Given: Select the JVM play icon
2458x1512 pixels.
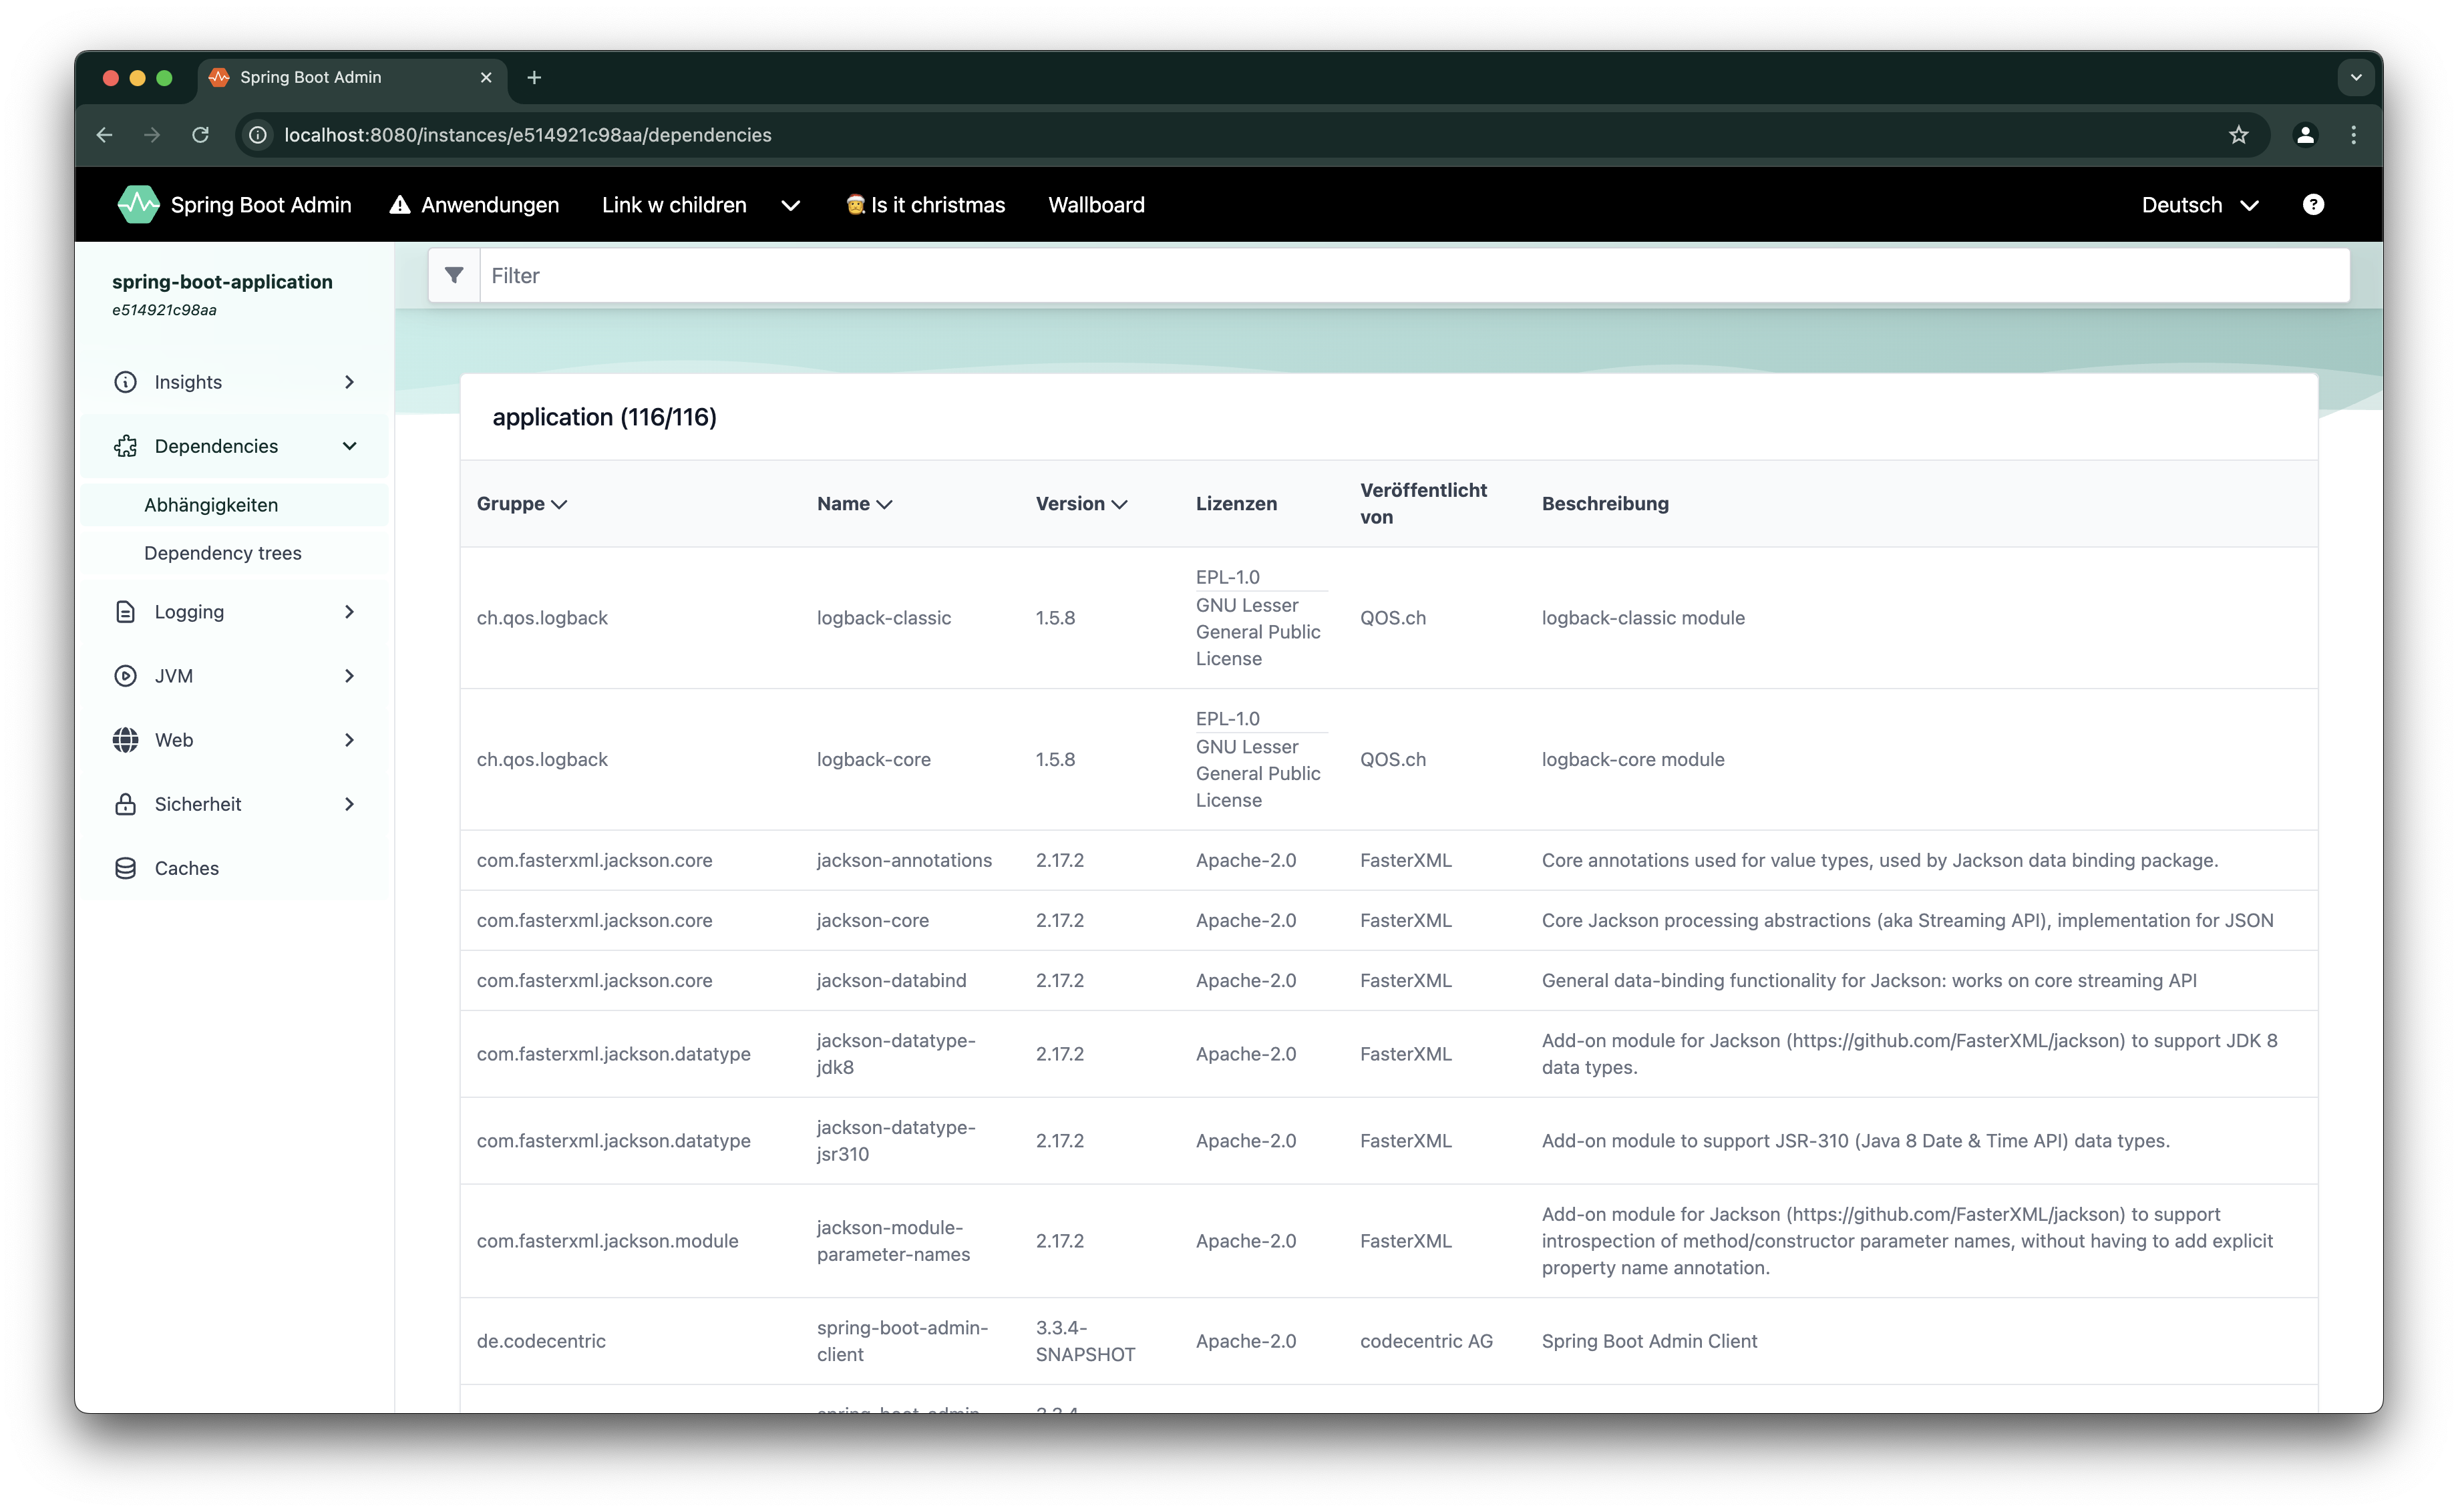Looking at the screenshot, I should [x=125, y=675].
